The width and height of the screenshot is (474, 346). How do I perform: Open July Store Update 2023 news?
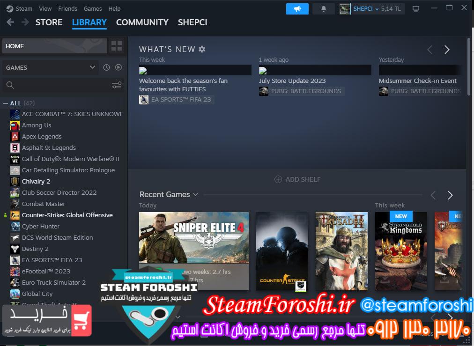[292, 81]
